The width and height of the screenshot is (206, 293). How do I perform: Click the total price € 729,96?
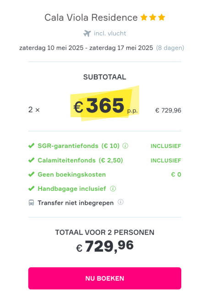[x=105, y=246]
